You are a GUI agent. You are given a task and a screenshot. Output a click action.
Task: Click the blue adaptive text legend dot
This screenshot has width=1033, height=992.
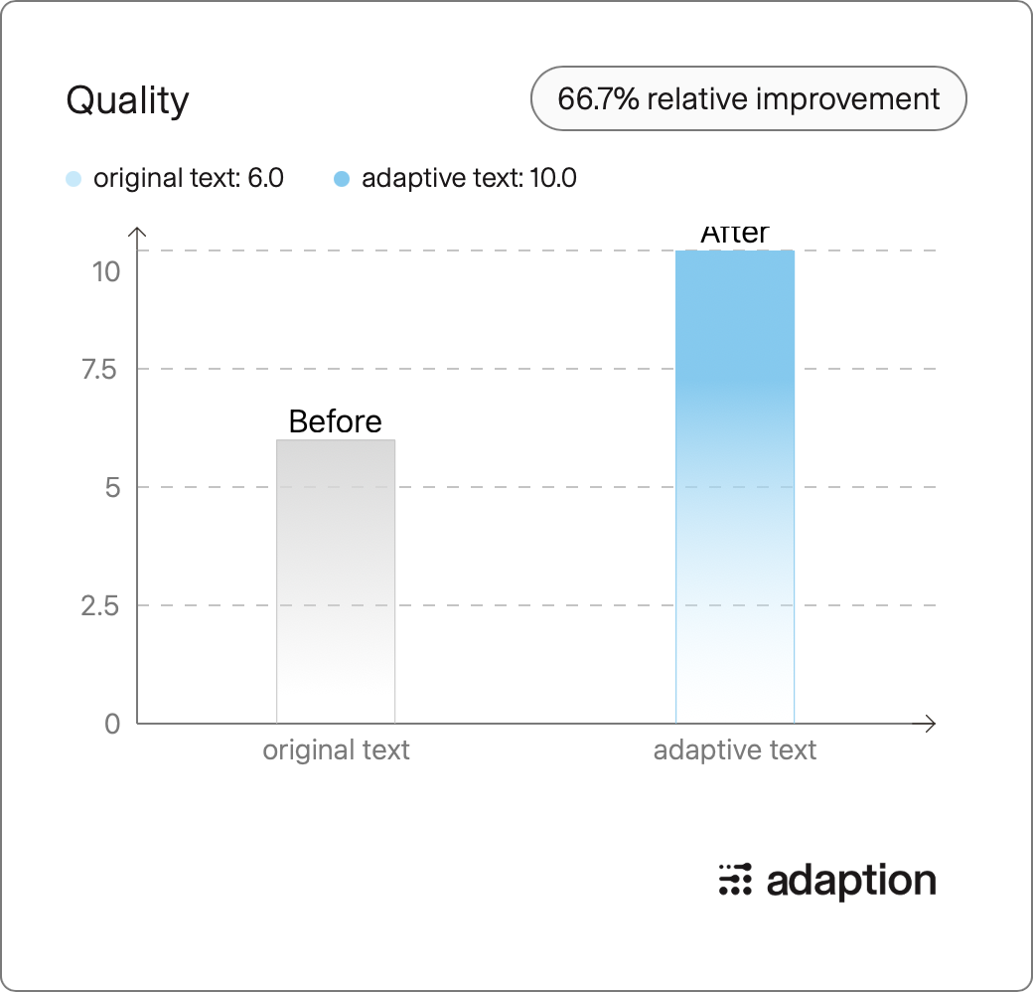[342, 179]
